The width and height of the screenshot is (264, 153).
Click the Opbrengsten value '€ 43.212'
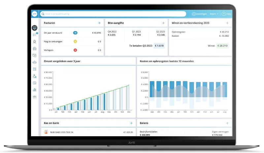(x=224, y=32)
